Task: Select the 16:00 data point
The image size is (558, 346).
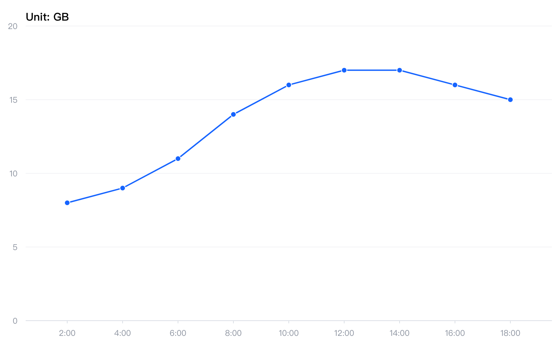Action: [455, 85]
